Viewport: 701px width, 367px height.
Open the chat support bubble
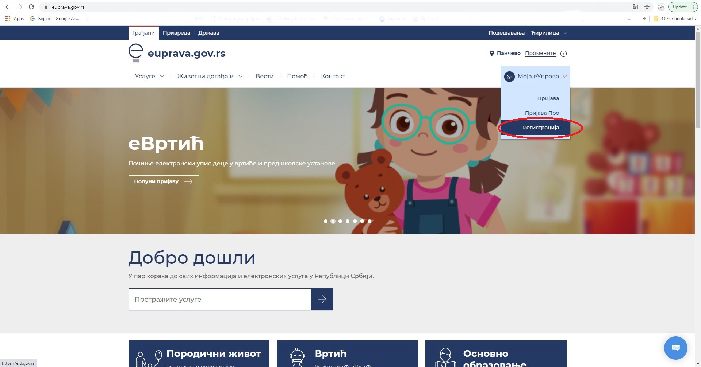675,348
